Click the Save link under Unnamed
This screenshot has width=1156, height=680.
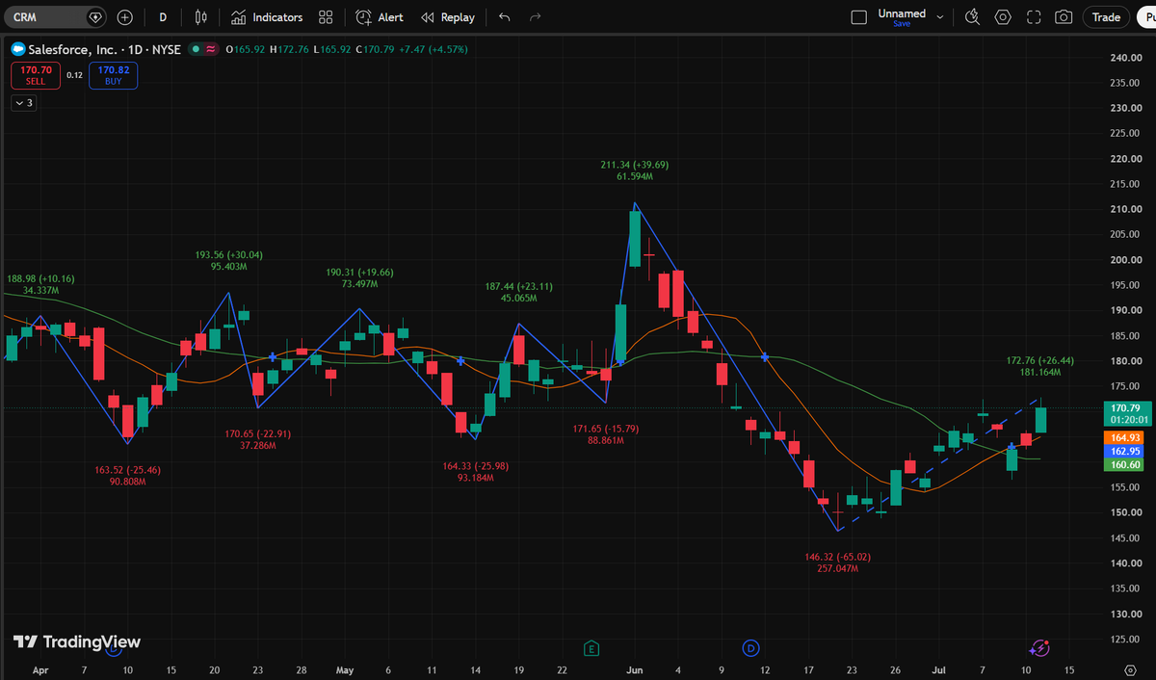[x=902, y=24]
